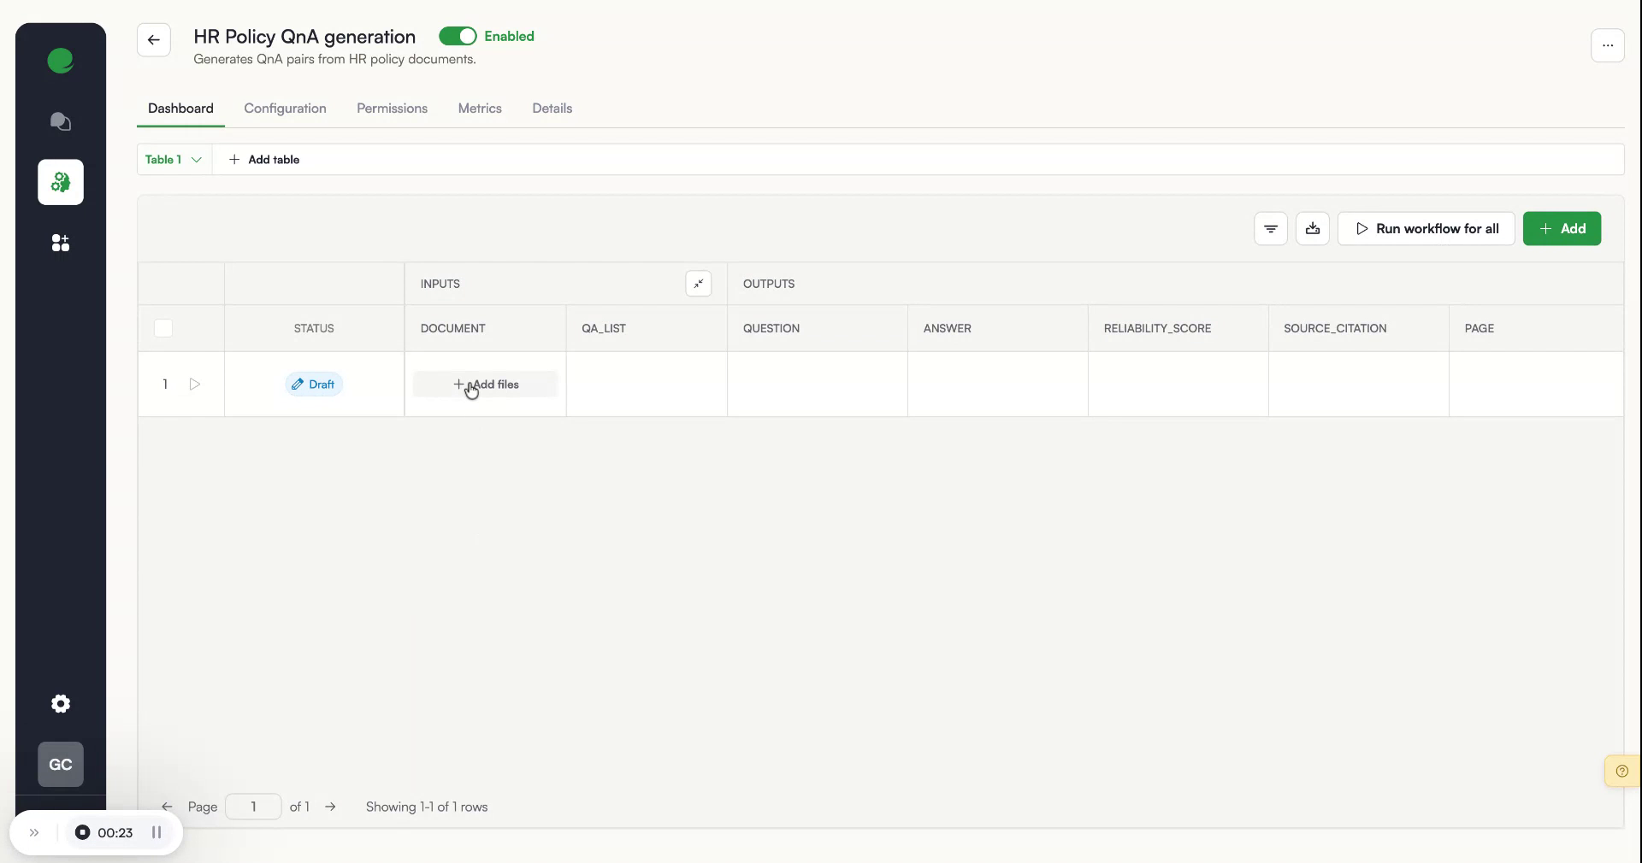Click Run workflow for all
The width and height of the screenshot is (1642, 863).
tap(1426, 229)
